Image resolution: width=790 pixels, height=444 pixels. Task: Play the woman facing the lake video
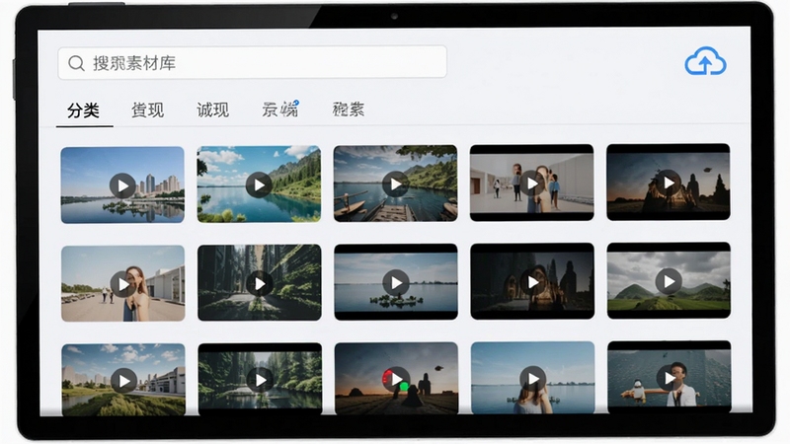point(533,378)
